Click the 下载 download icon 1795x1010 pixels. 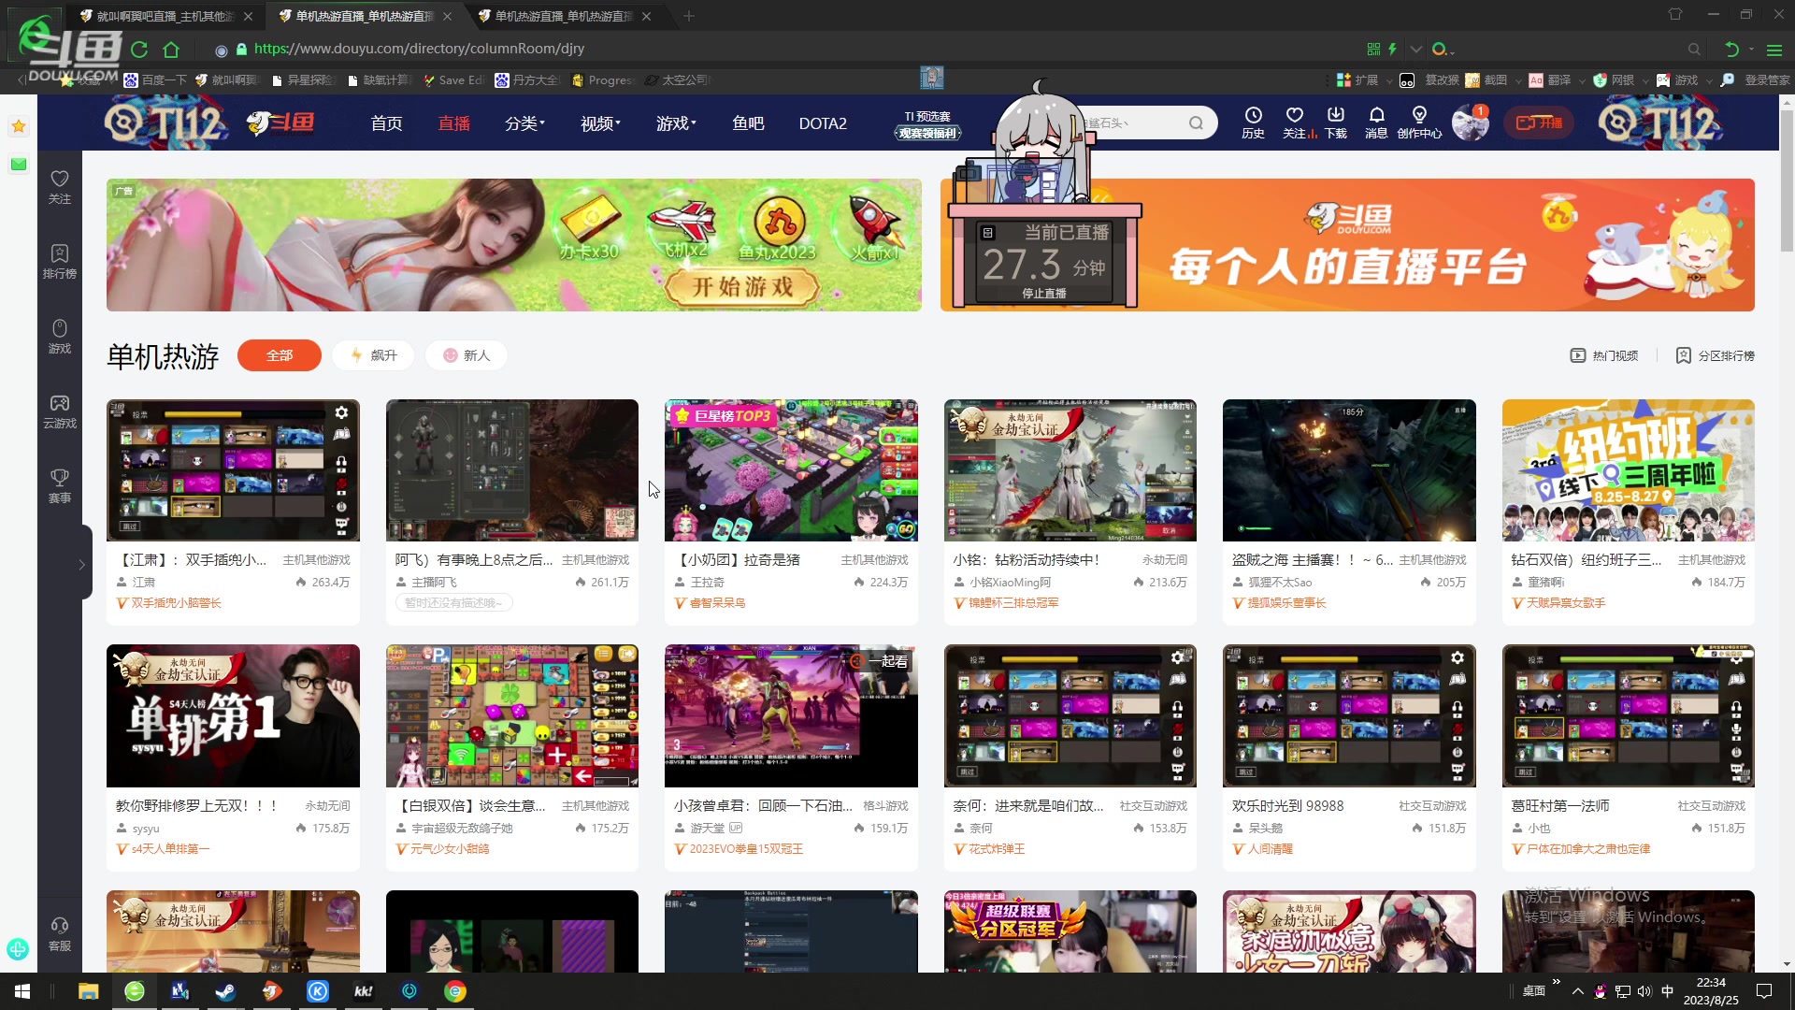[1335, 123]
